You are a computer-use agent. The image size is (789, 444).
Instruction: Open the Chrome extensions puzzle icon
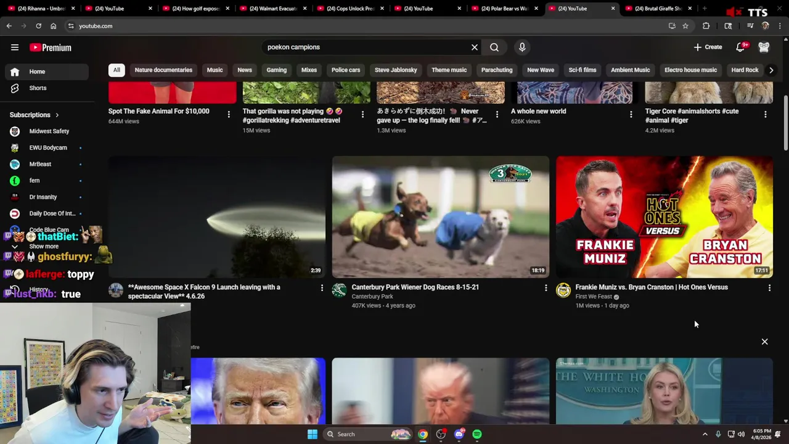pyautogui.click(x=706, y=26)
